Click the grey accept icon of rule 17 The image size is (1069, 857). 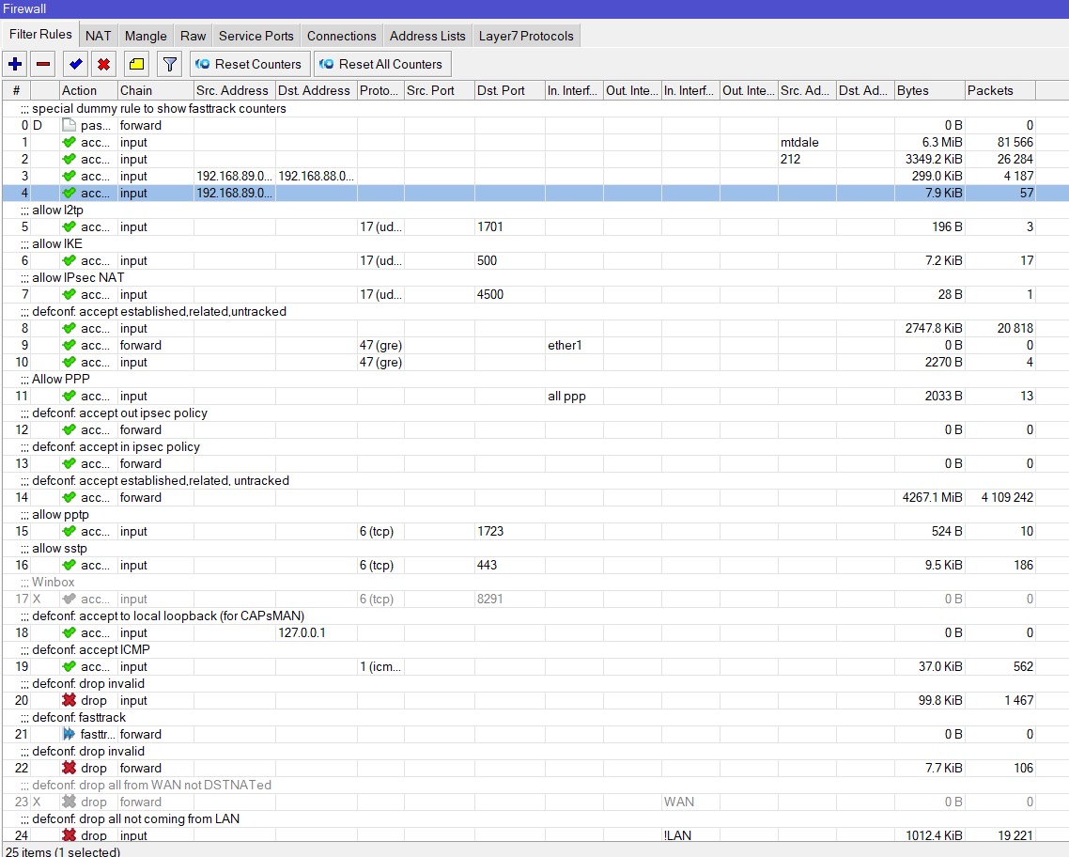pyautogui.click(x=69, y=599)
